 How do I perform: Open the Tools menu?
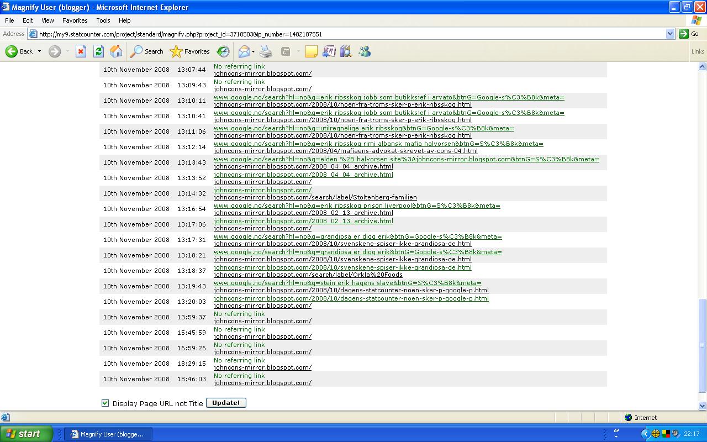103,20
